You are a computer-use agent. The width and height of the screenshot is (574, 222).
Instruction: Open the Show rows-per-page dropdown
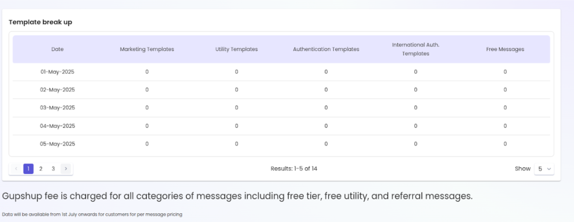[544, 169]
